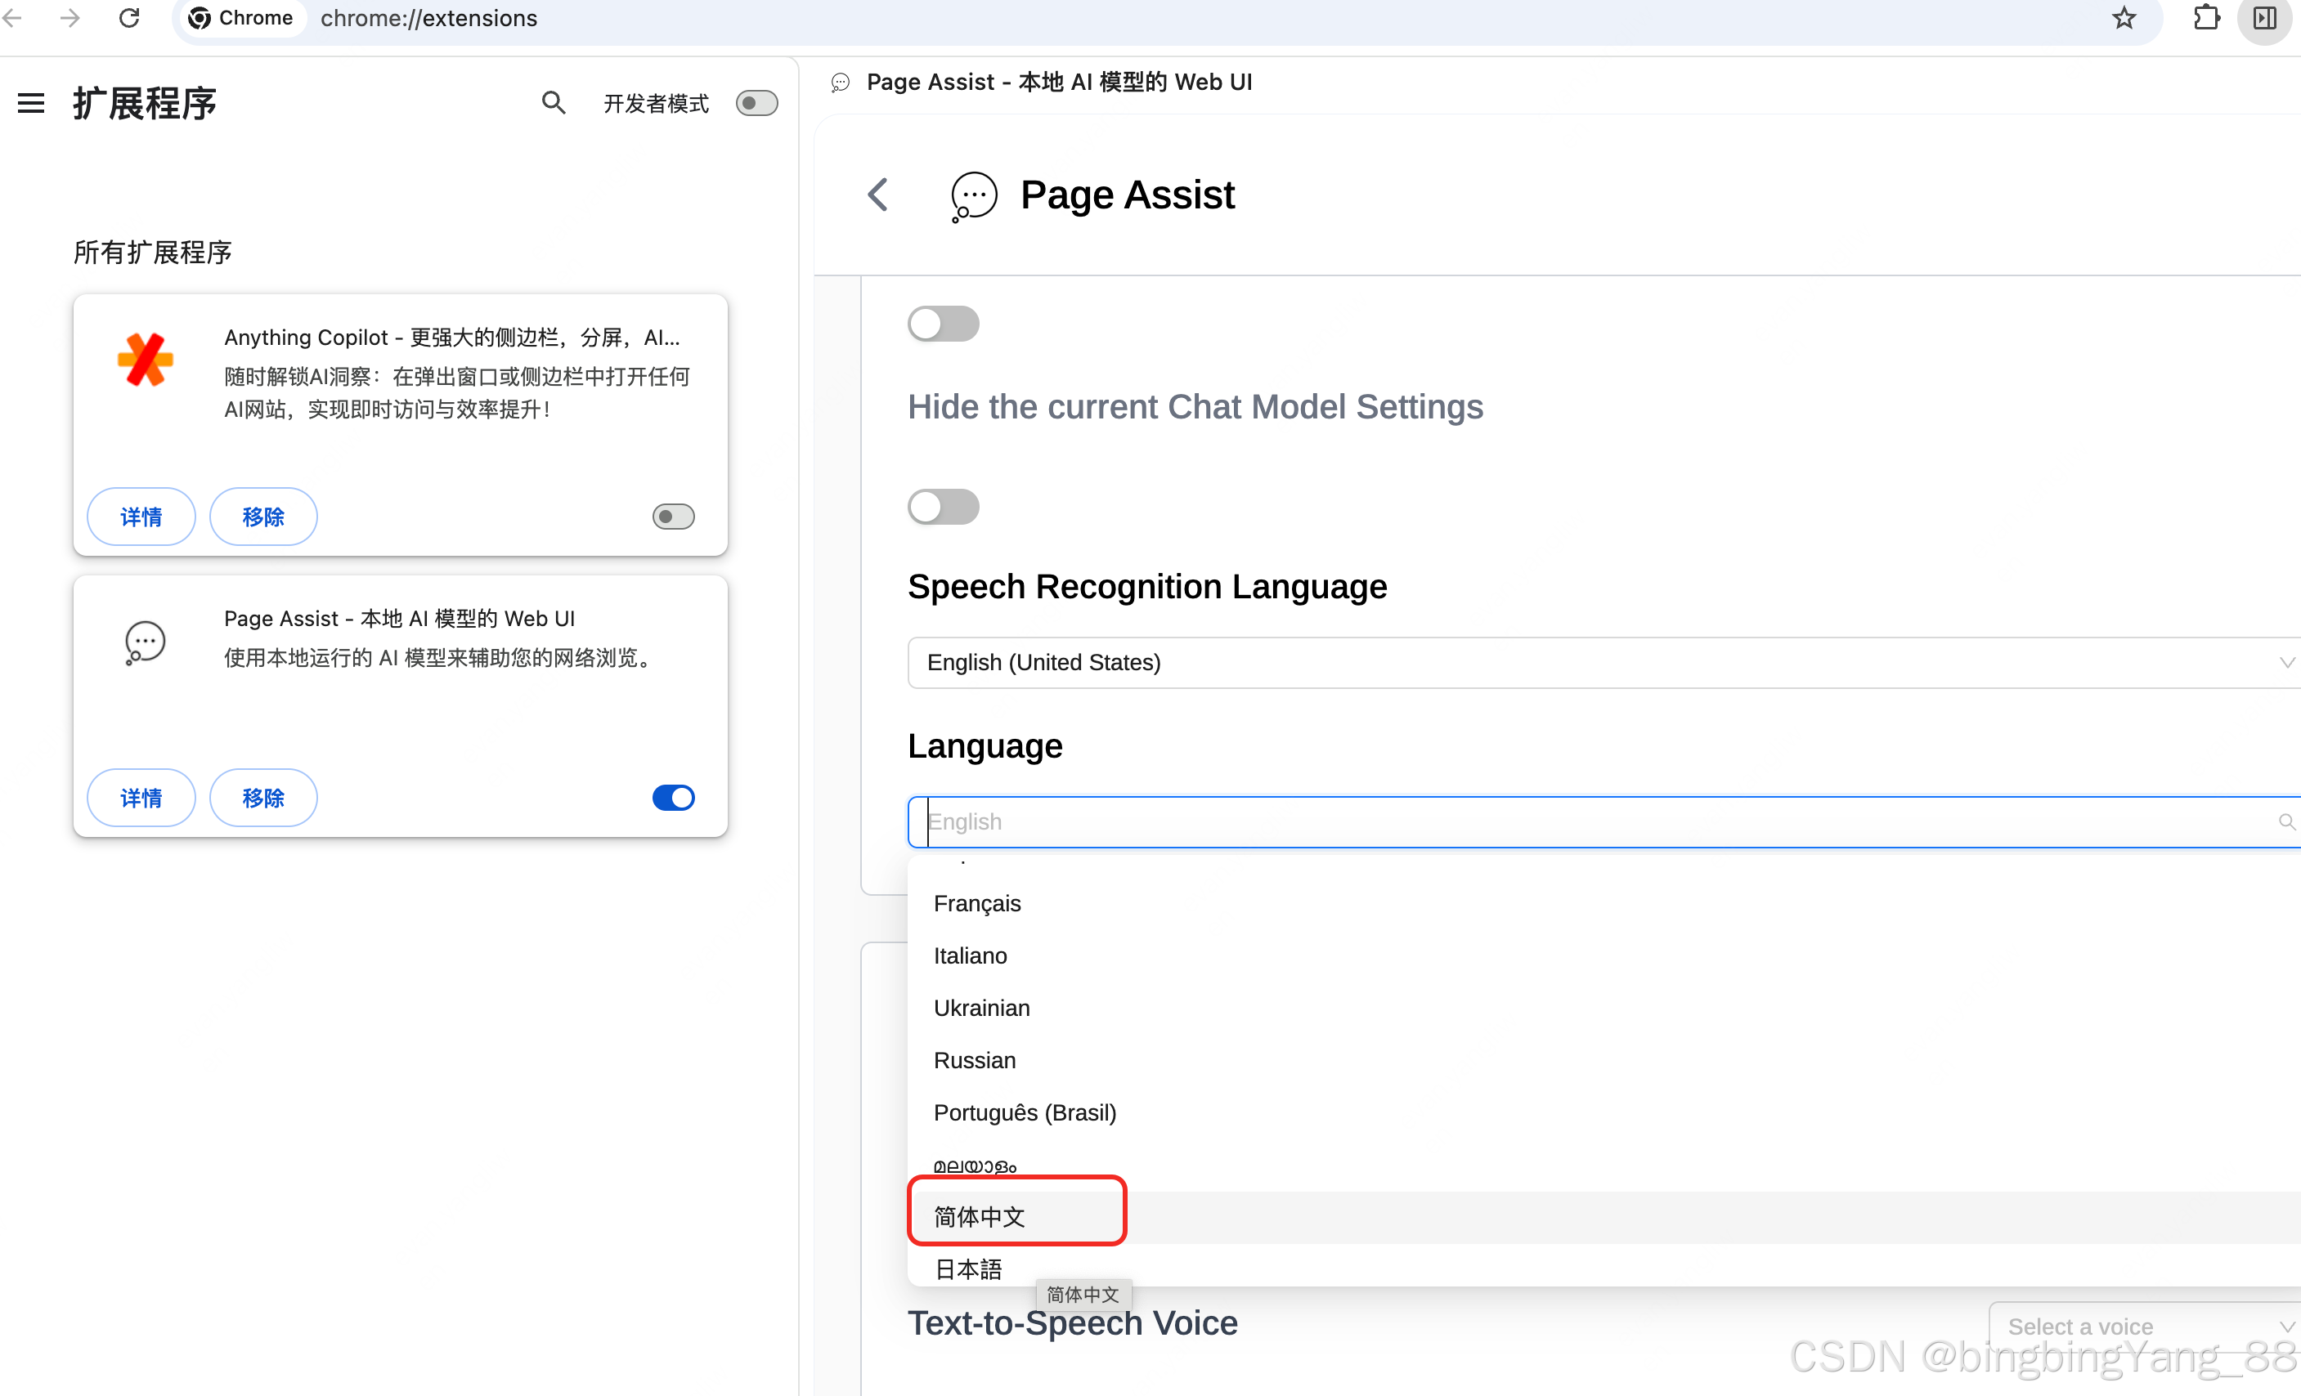Screen dimensions: 2301x1396
Task: Bookmark this page with star icon
Action: pos(2124,18)
